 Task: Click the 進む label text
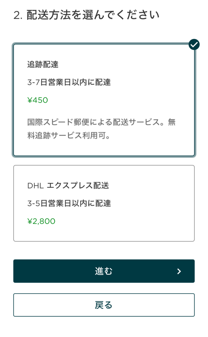tap(104, 271)
